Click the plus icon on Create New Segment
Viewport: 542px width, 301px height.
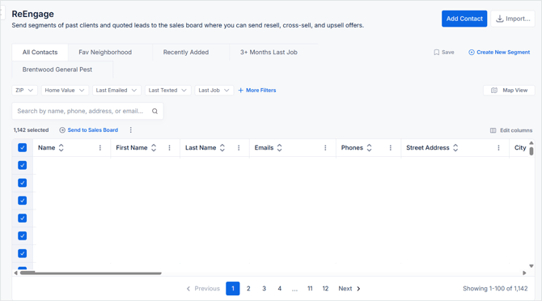point(472,52)
